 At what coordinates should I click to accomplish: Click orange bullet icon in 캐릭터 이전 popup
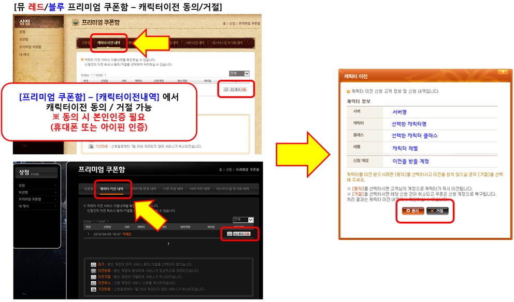point(348,91)
